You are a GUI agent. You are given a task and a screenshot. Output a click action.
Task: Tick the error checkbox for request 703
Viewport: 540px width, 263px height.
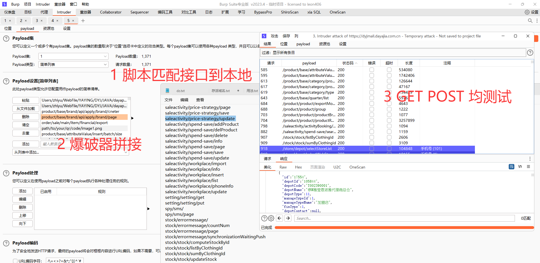tap(372, 115)
